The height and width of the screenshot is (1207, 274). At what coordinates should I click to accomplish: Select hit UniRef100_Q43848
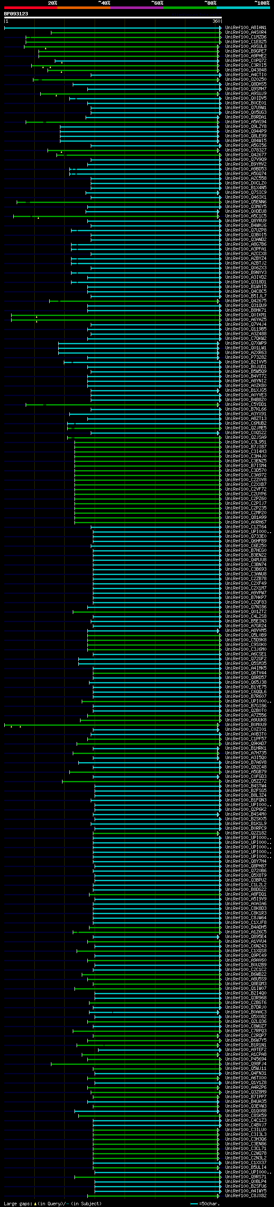pyautogui.click(x=245, y=70)
